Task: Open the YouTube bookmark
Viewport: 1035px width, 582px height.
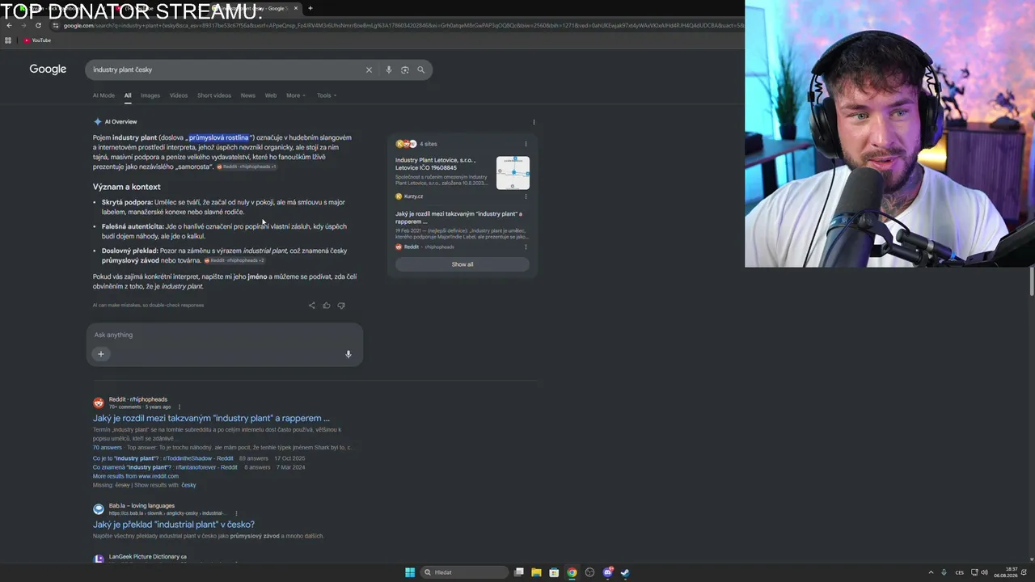Action: 37,40
